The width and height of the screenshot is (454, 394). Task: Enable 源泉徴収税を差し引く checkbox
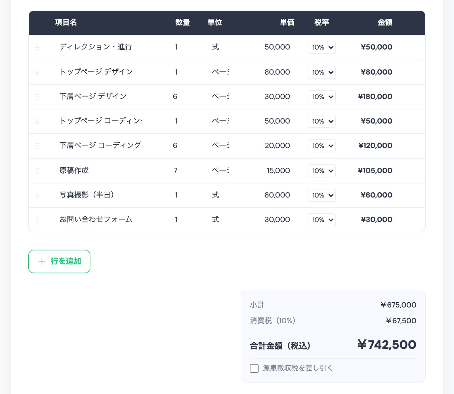pyautogui.click(x=254, y=368)
